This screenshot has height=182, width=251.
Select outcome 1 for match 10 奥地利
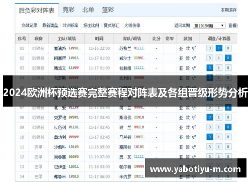coord(219,137)
